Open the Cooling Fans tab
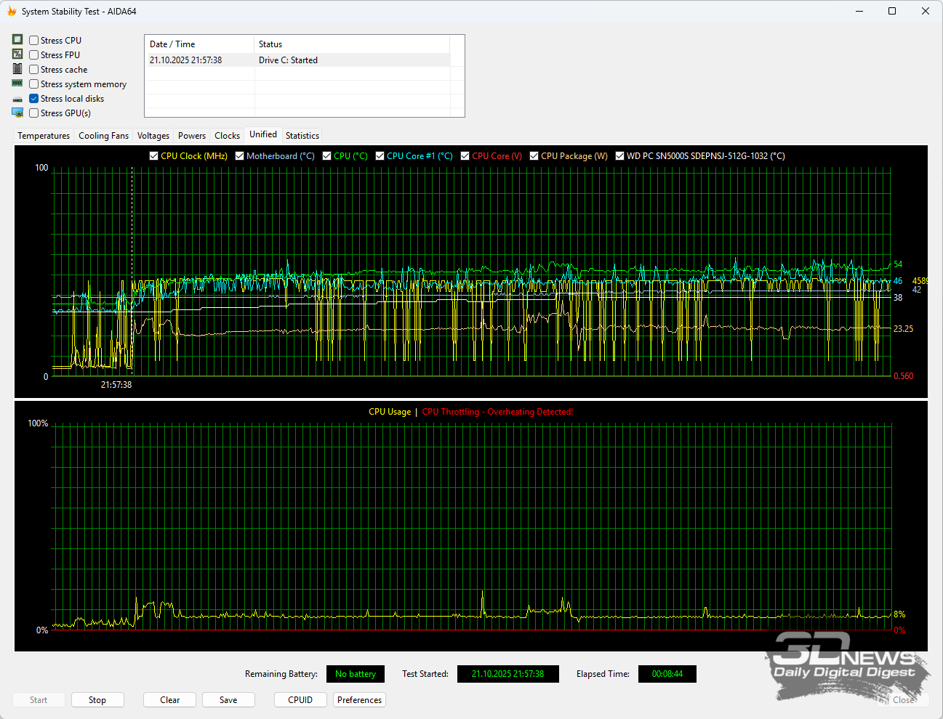The width and height of the screenshot is (943, 719). pos(103,136)
